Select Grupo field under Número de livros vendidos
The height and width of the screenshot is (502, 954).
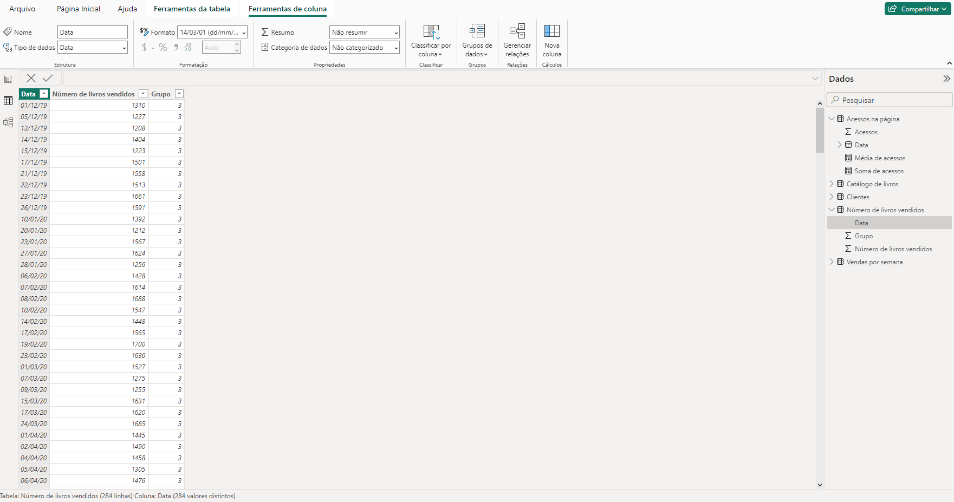(x=864, y=236)
